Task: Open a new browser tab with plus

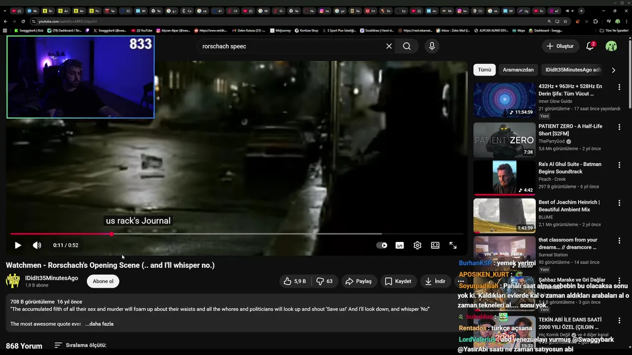Action: pos(581,10)
